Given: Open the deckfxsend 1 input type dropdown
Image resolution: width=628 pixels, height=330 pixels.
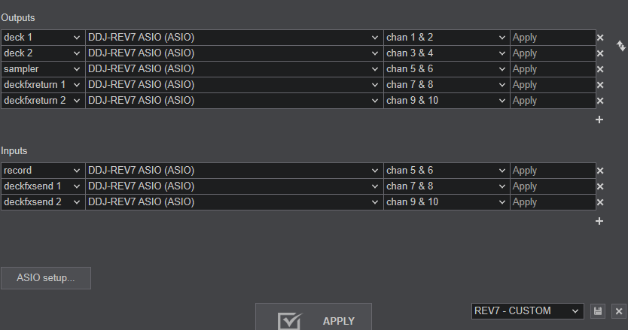Looking at the screenshot, I should (43, 186).
